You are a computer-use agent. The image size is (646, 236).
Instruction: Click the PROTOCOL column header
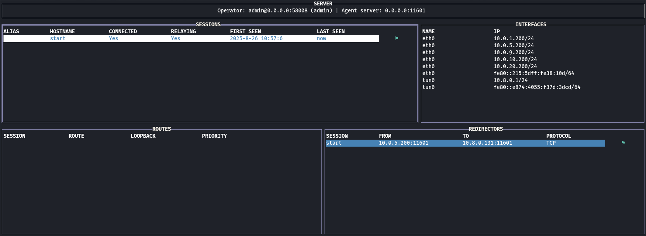pos(559,136)
